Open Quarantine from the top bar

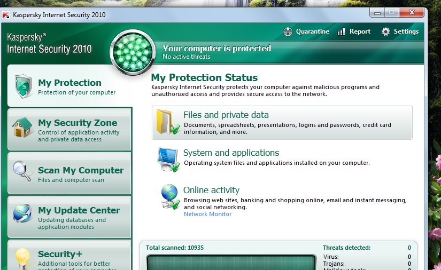(x=306, y=31)
